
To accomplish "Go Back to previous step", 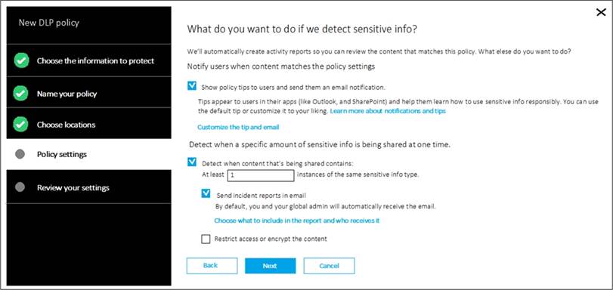I will [212, 266].
